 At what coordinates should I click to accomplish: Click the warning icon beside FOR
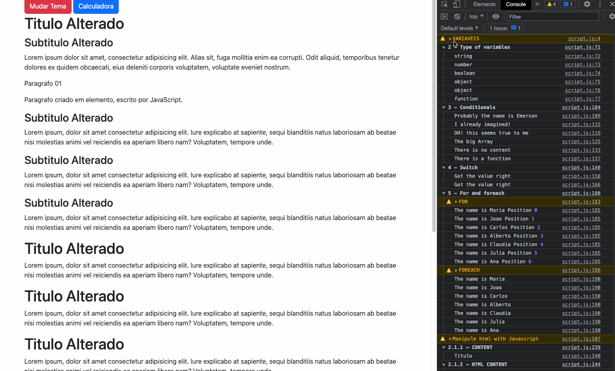[x=449, y=202]
